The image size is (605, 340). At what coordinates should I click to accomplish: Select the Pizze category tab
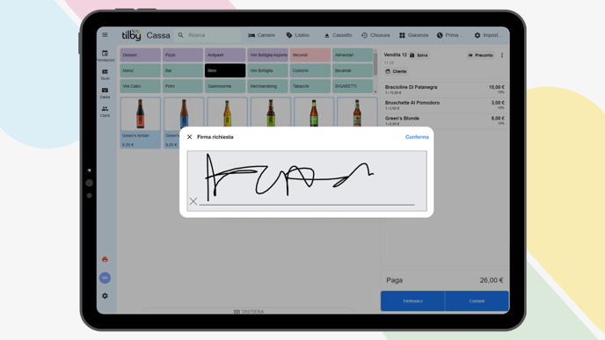183,55
